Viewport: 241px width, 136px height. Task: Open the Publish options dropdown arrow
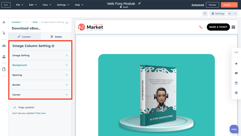(235, 5)
